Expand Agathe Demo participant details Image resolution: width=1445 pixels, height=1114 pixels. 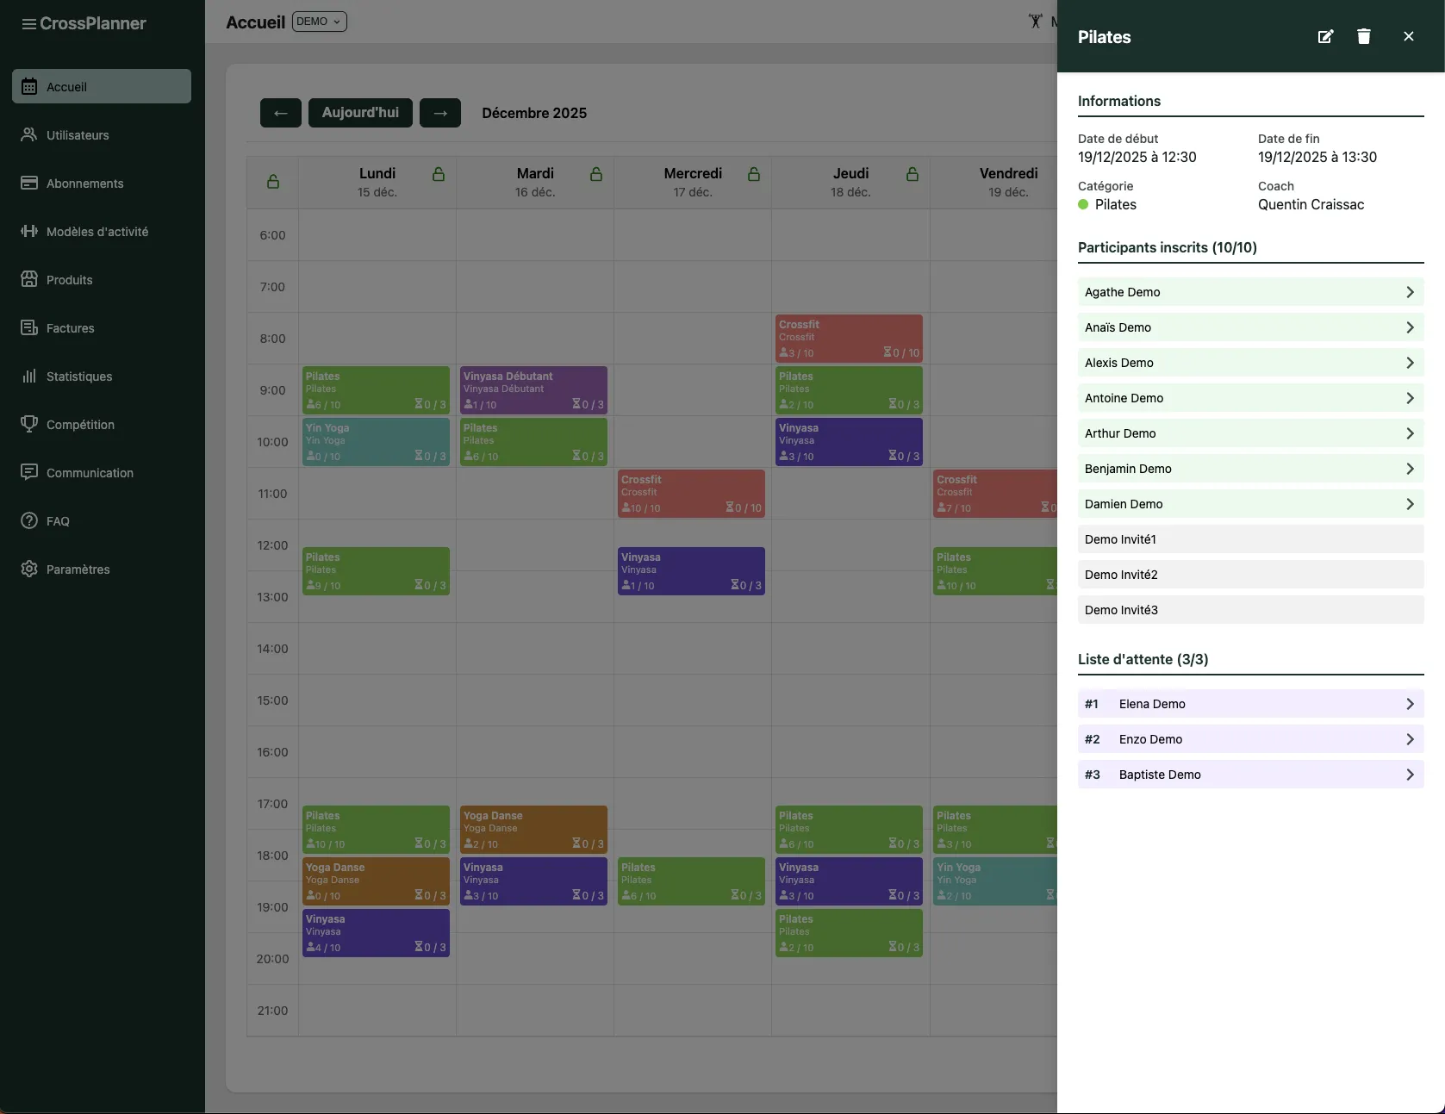click(1249, 292)
